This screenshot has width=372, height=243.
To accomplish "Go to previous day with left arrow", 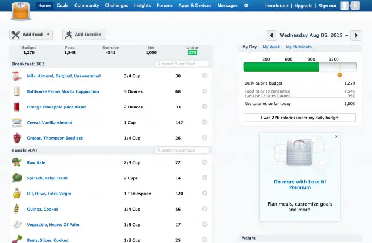I will [x=271, y=35].
